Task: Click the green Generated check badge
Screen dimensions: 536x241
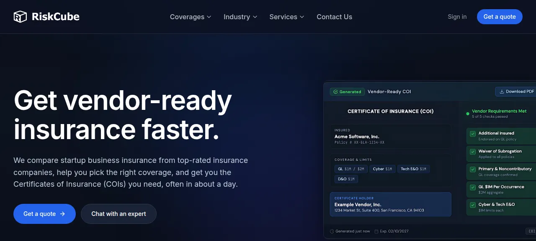Action: (347, 91)
